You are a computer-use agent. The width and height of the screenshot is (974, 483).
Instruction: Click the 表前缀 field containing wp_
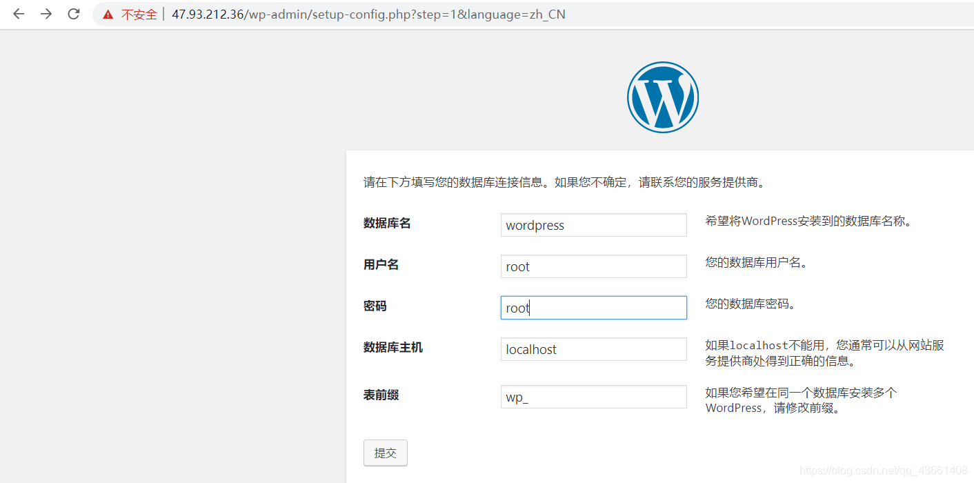click(594, 397)
